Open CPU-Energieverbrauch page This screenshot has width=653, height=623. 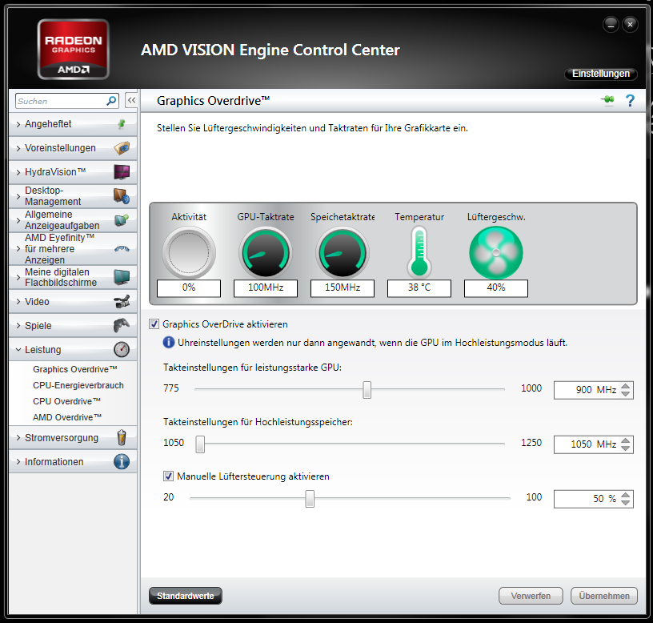pos(78,385)
